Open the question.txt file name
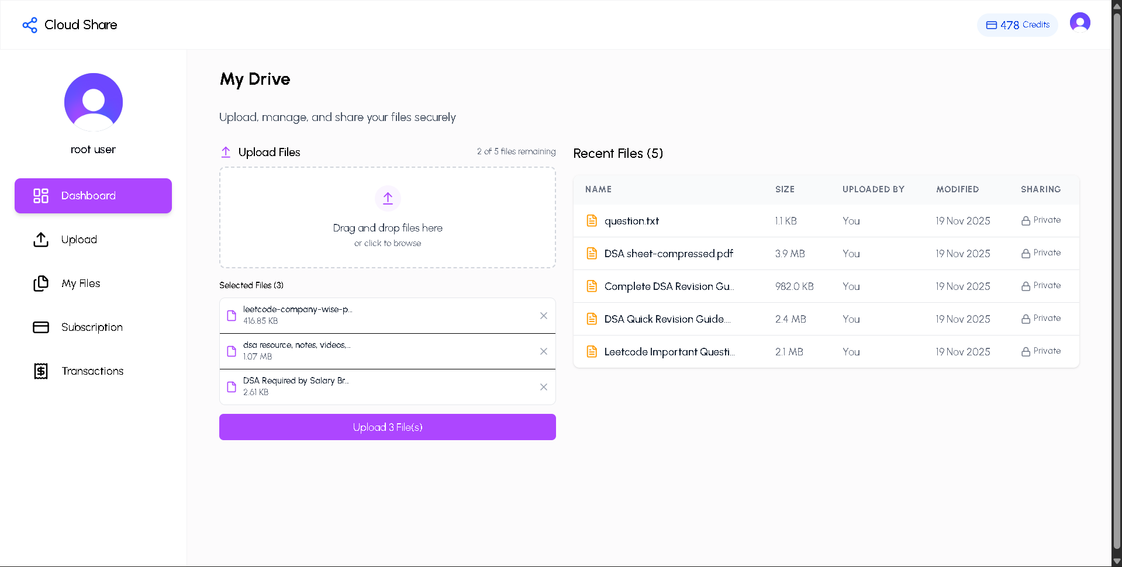 (x=631, y=221)
